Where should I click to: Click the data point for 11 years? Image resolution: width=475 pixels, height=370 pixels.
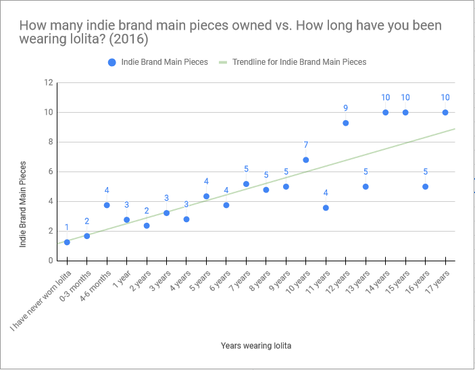[x=326, y=208]
